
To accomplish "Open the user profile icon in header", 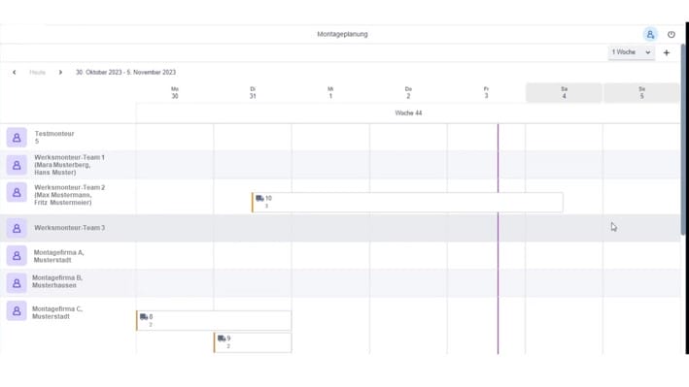I will [650, 34].
